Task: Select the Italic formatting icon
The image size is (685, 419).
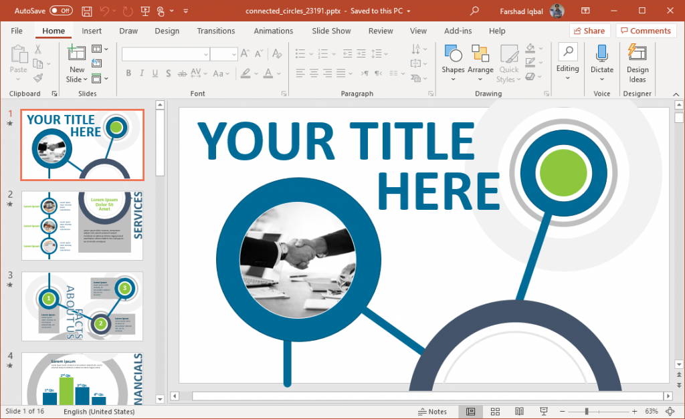Action: (141, 73)
